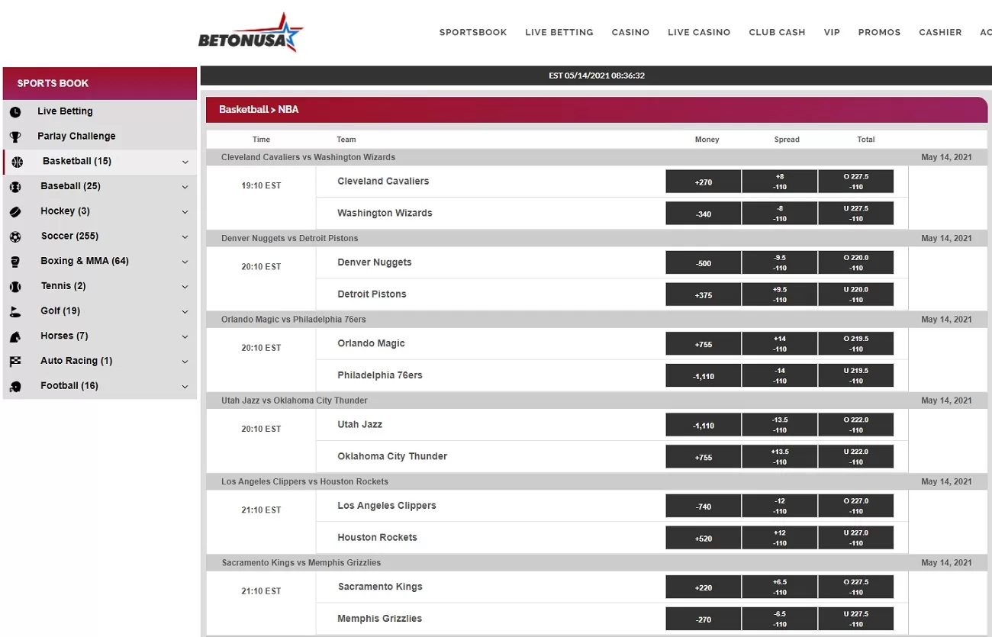992x637 pixels.
Task: Click the Baseball icon in sidebar
Action: click(15, 187)
